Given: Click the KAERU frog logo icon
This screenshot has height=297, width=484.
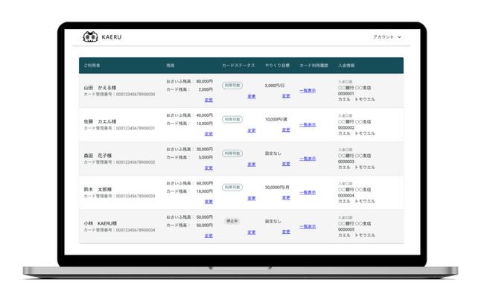Looking at the screenshot, I should pyautogui.click(x=90, y=36).
